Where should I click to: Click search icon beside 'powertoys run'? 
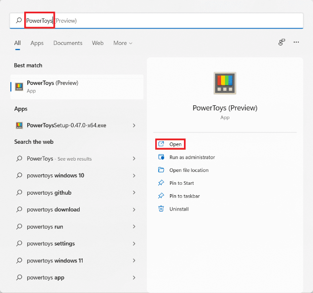19,227
